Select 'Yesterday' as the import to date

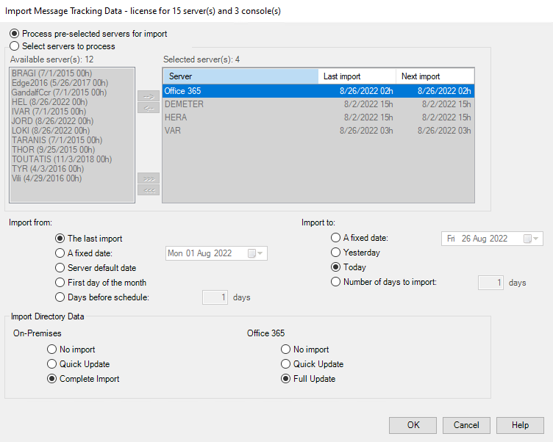coord(336,253)
